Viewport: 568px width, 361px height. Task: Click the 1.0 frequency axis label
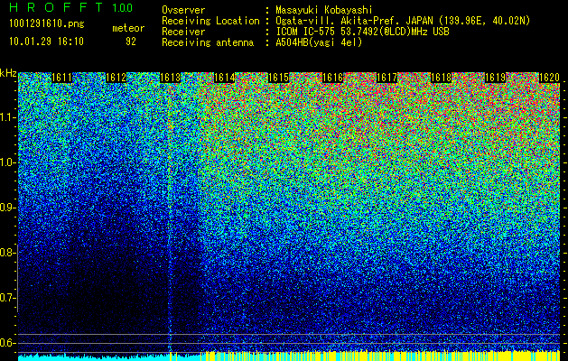pyautogui.click(x=7, y=162)
